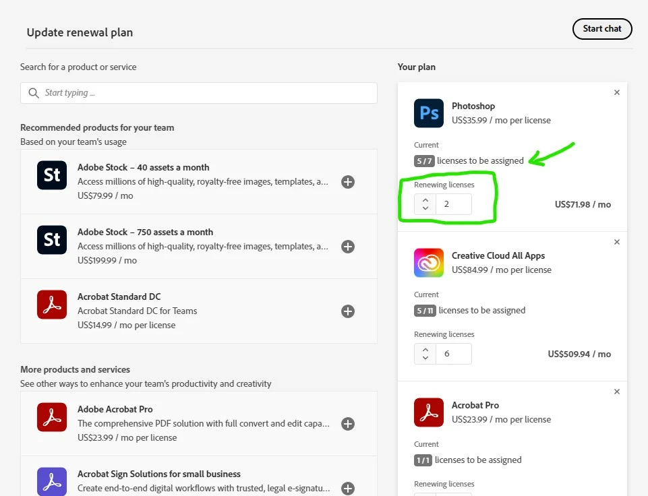Select Adobe Stock – 40 assets title
The height and width of the screenshot is (496, 648).
point(143,167)
